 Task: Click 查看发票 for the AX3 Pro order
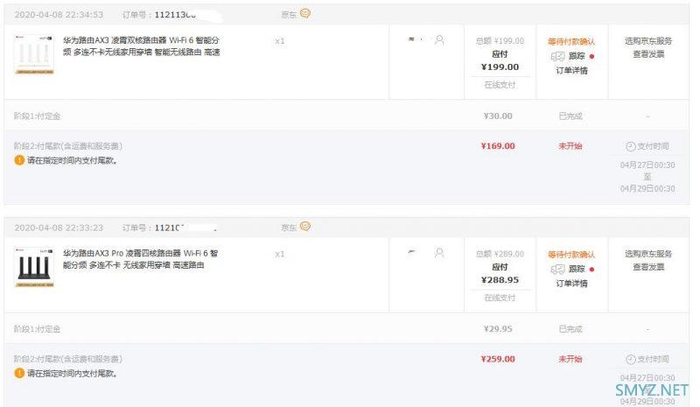pyautogui.click(x=648, y=267)
